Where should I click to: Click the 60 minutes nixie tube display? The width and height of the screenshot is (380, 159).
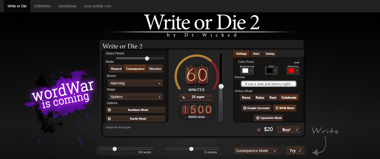[197, 75]
